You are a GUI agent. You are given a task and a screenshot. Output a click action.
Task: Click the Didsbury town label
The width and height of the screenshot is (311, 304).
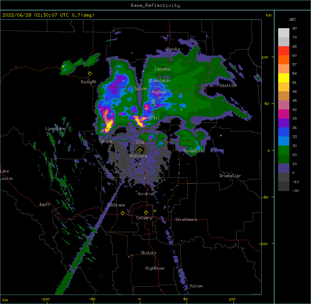139,156
